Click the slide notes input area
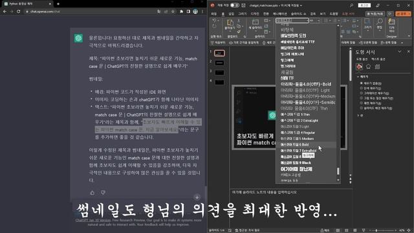The height and width of the screenshot is (233, 414). tap(290, 192)
